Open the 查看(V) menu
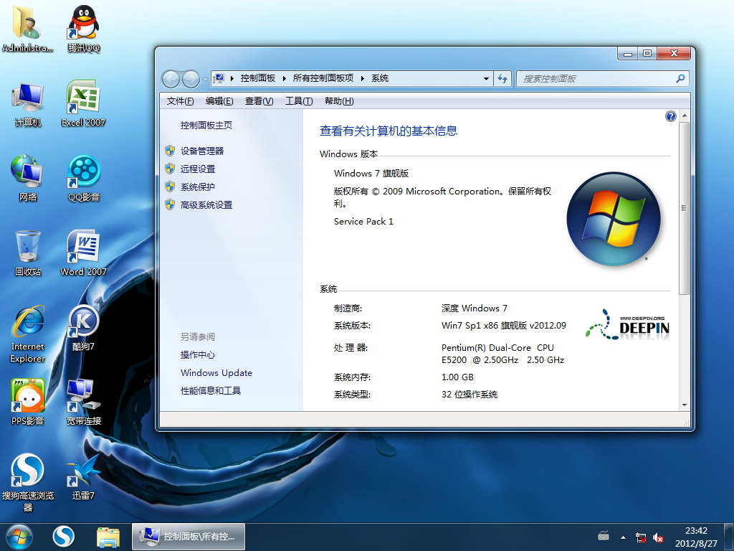The image size is (734, 551). pyautogui.click(x=259, y=100)
